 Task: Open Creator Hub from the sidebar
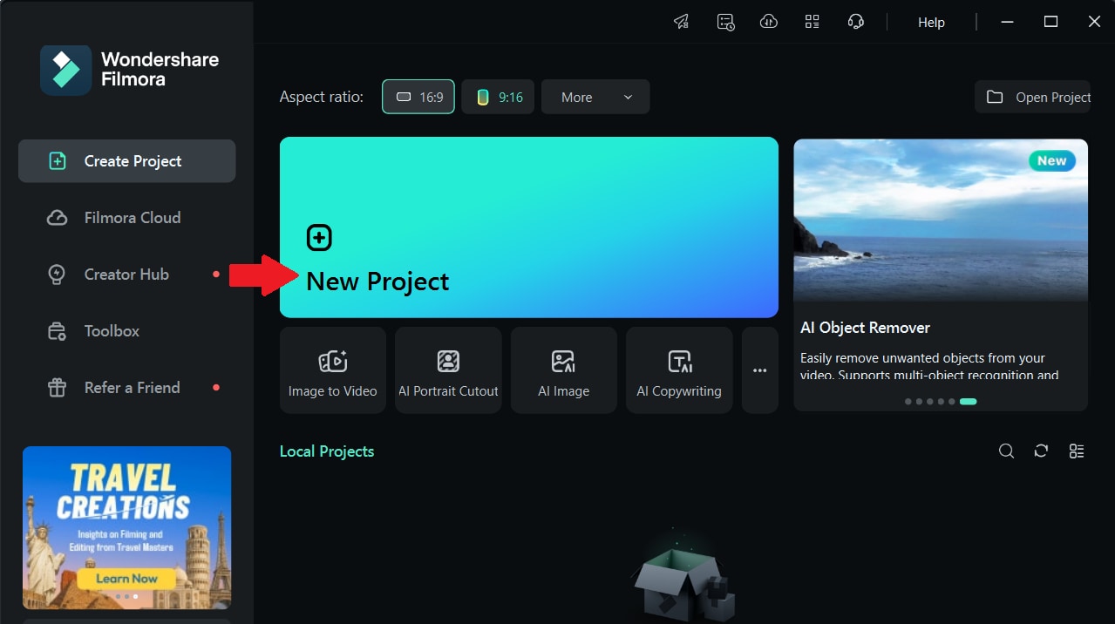tap(126, 275)
